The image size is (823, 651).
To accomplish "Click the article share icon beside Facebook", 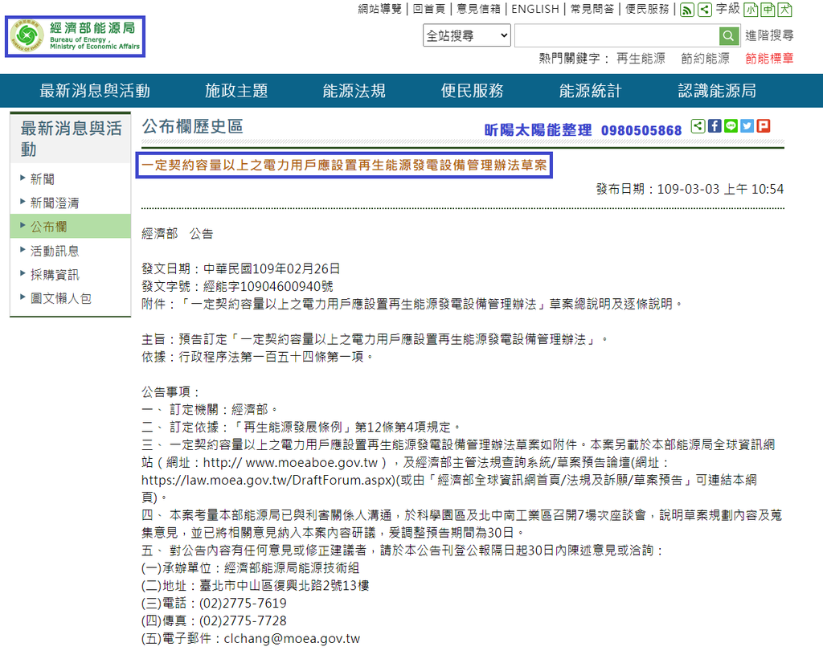I will tap(698, 126).
